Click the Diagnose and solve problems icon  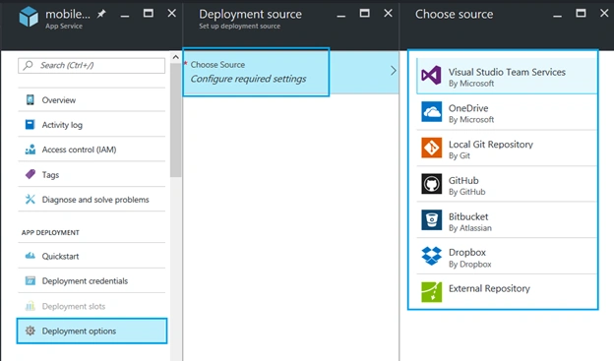[31, 200]
